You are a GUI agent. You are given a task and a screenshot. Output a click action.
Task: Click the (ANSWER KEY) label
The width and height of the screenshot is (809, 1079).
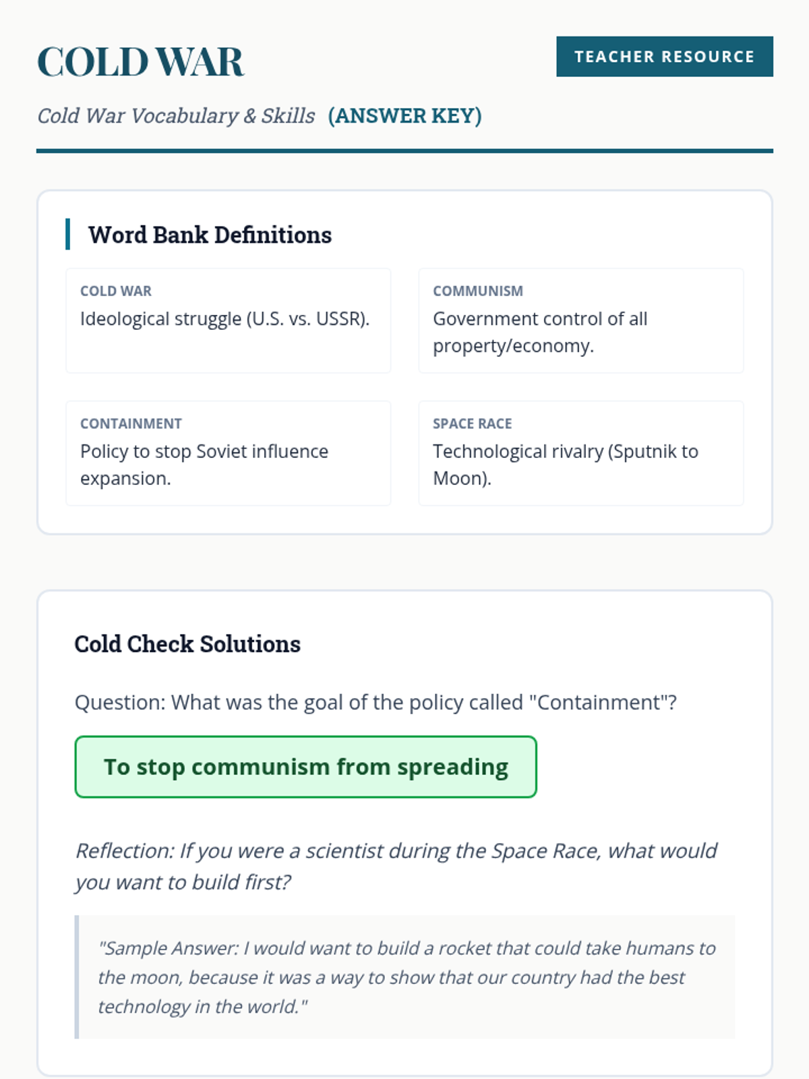tap(404, 116)
